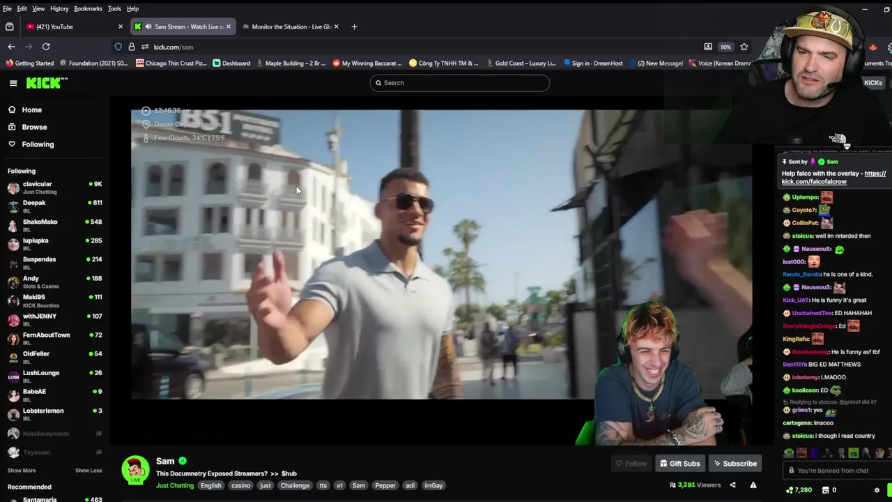Open the Chicago Thin Crust Pizza bookmark
This screenshot has width=892, height=502.
click(x=171, y=63)
